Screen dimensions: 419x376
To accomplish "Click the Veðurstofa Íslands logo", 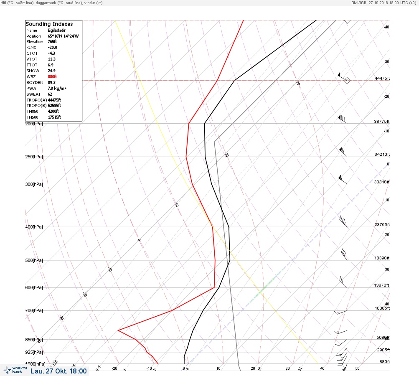I will 15,370.
